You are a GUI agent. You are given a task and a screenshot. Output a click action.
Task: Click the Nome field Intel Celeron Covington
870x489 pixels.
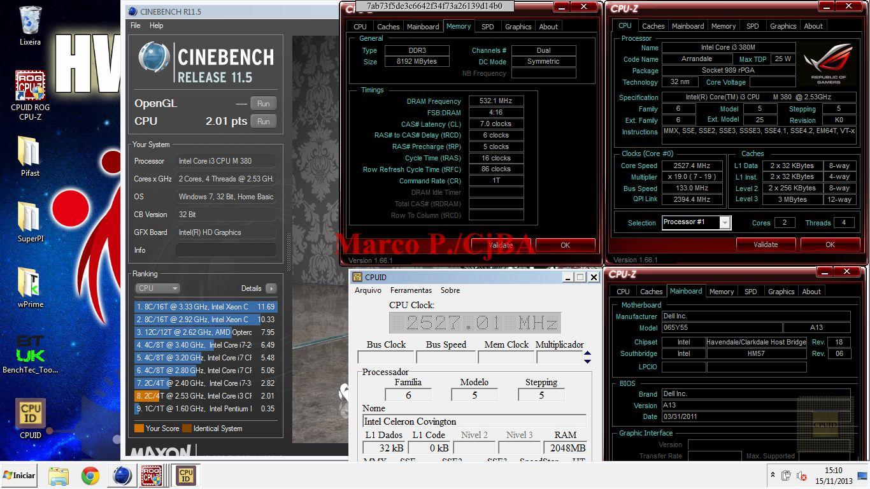pos(474,422)
